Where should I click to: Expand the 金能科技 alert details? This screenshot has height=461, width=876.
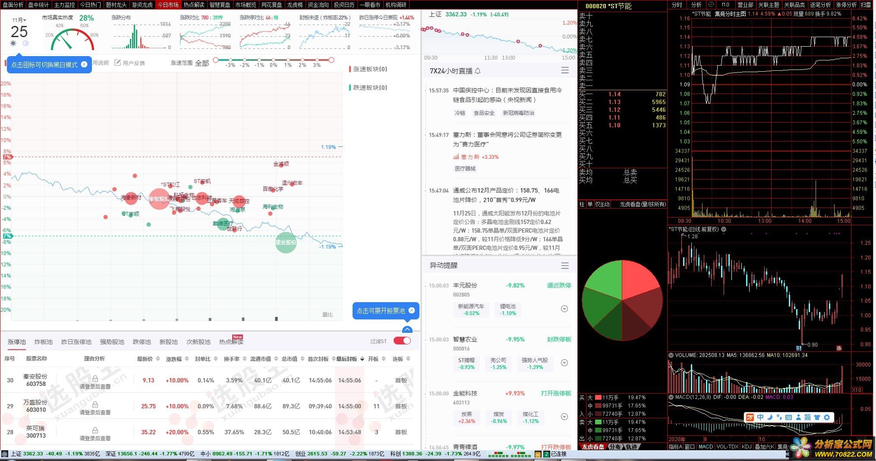point(564,417)
